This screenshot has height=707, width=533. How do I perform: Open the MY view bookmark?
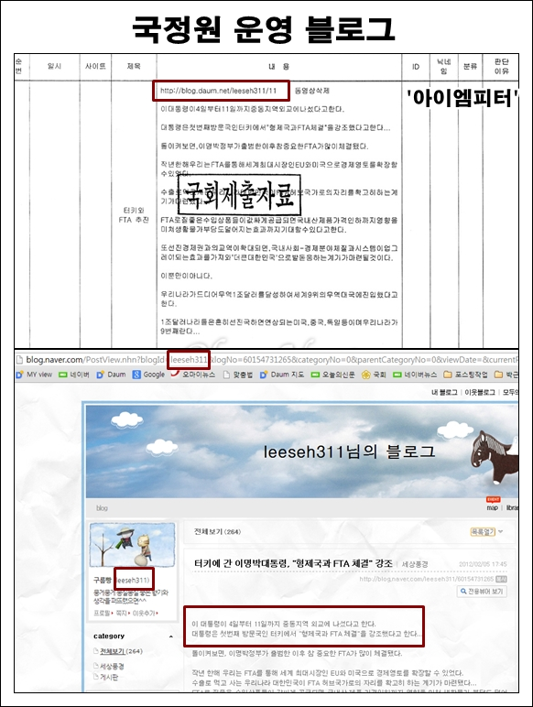(34, 375)
